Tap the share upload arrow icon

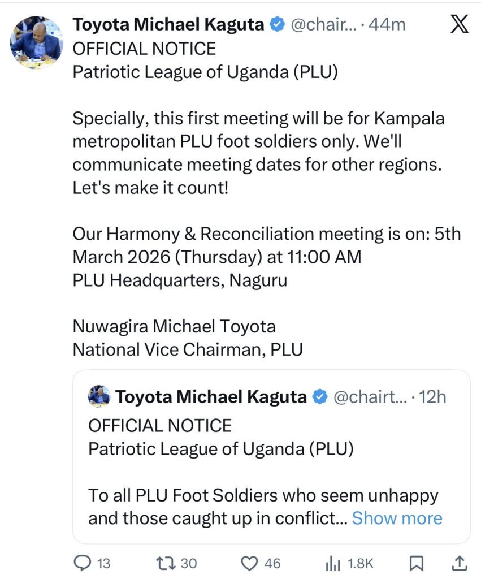point(460,563)
